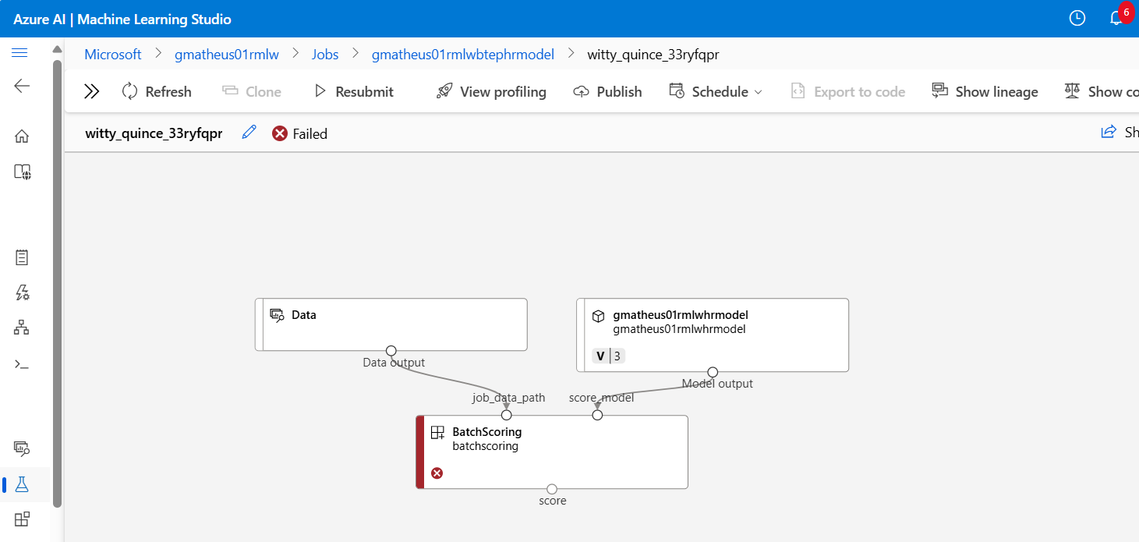Open gmatheus01rmlw workspace breadcrumb
Screen dimensions: 1139x542
click(227, 55)
